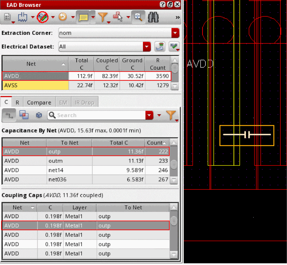Toggle the net-route view button under C tab
Screen dimensions: 287x265
[9, 115]
